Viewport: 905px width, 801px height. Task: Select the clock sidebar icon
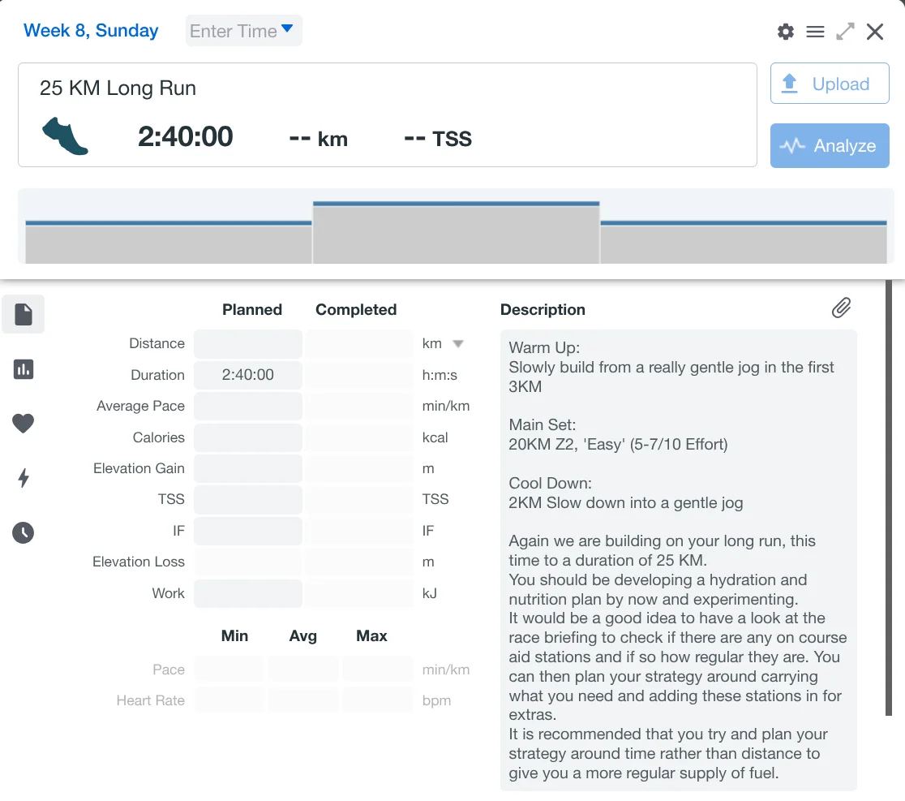[x=24, y=532]
